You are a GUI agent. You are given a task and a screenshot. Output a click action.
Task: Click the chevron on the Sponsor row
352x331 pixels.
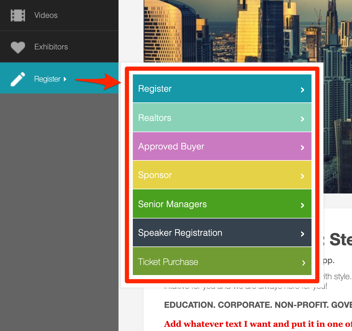pos(302,176)
